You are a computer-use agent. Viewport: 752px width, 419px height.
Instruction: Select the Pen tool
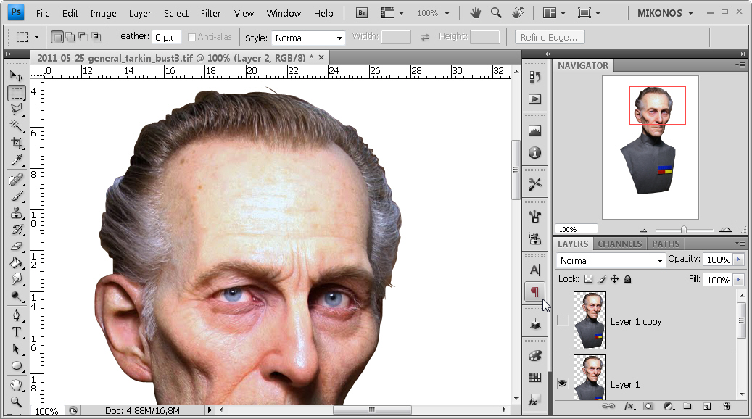click(x=17, y=315)
